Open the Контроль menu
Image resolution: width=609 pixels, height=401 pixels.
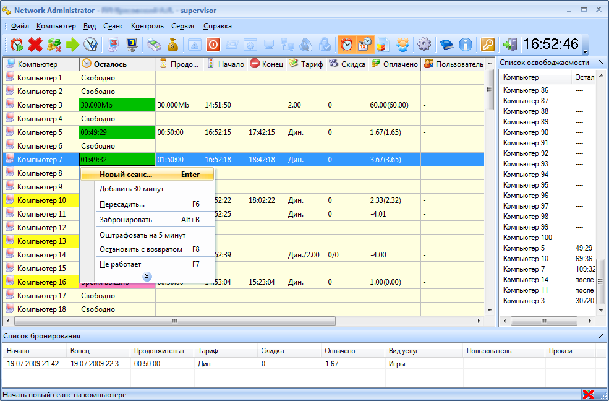click(x=147, y=26)
